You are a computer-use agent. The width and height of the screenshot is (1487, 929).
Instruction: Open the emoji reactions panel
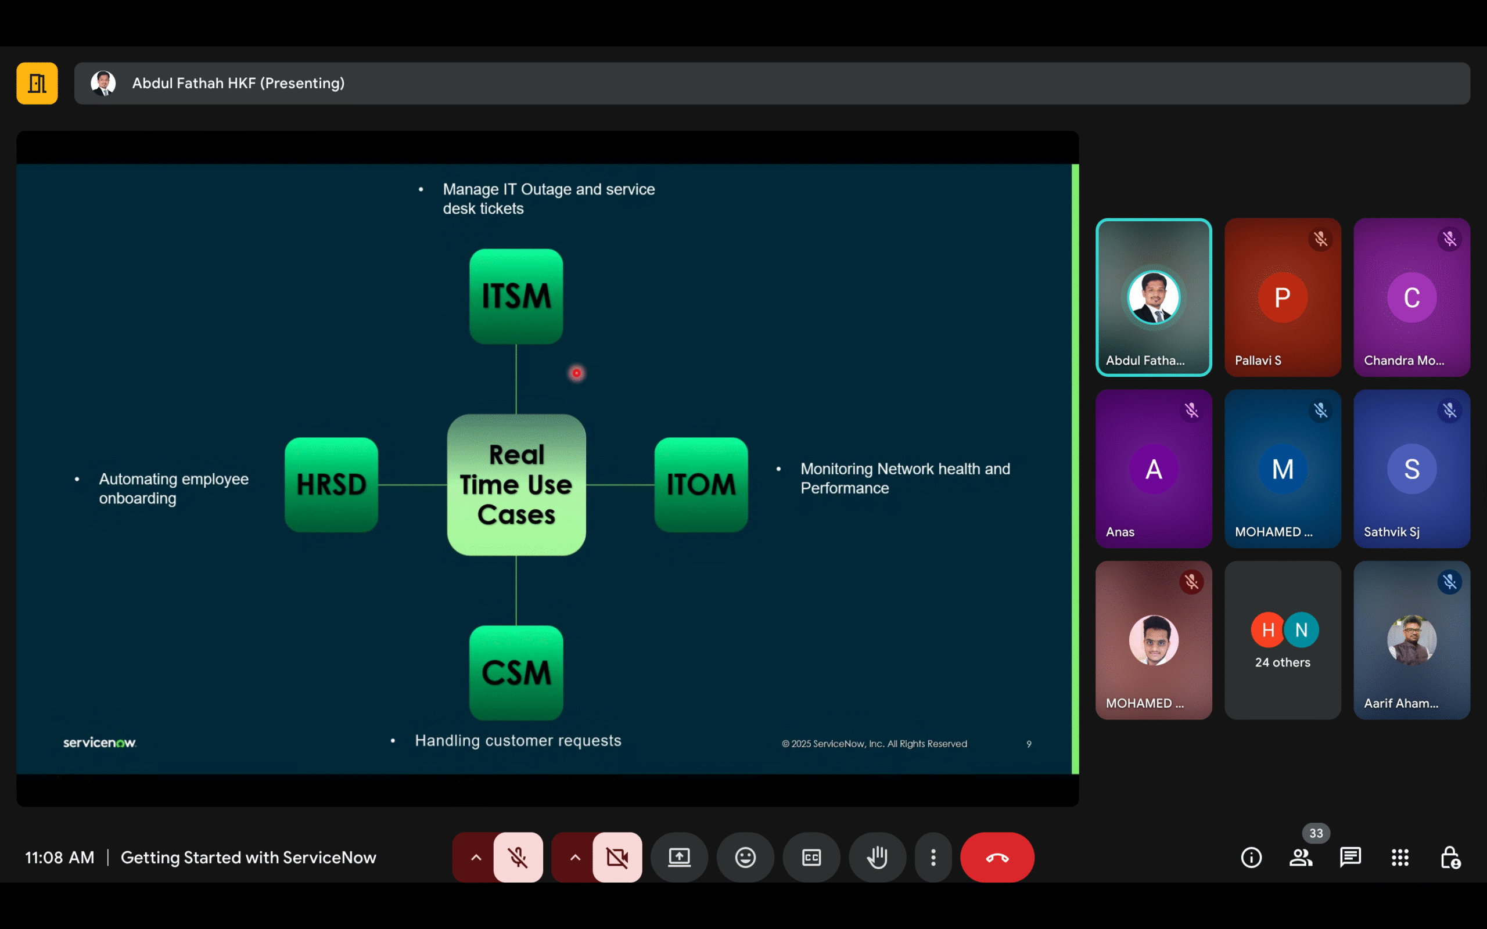[745, 857]
